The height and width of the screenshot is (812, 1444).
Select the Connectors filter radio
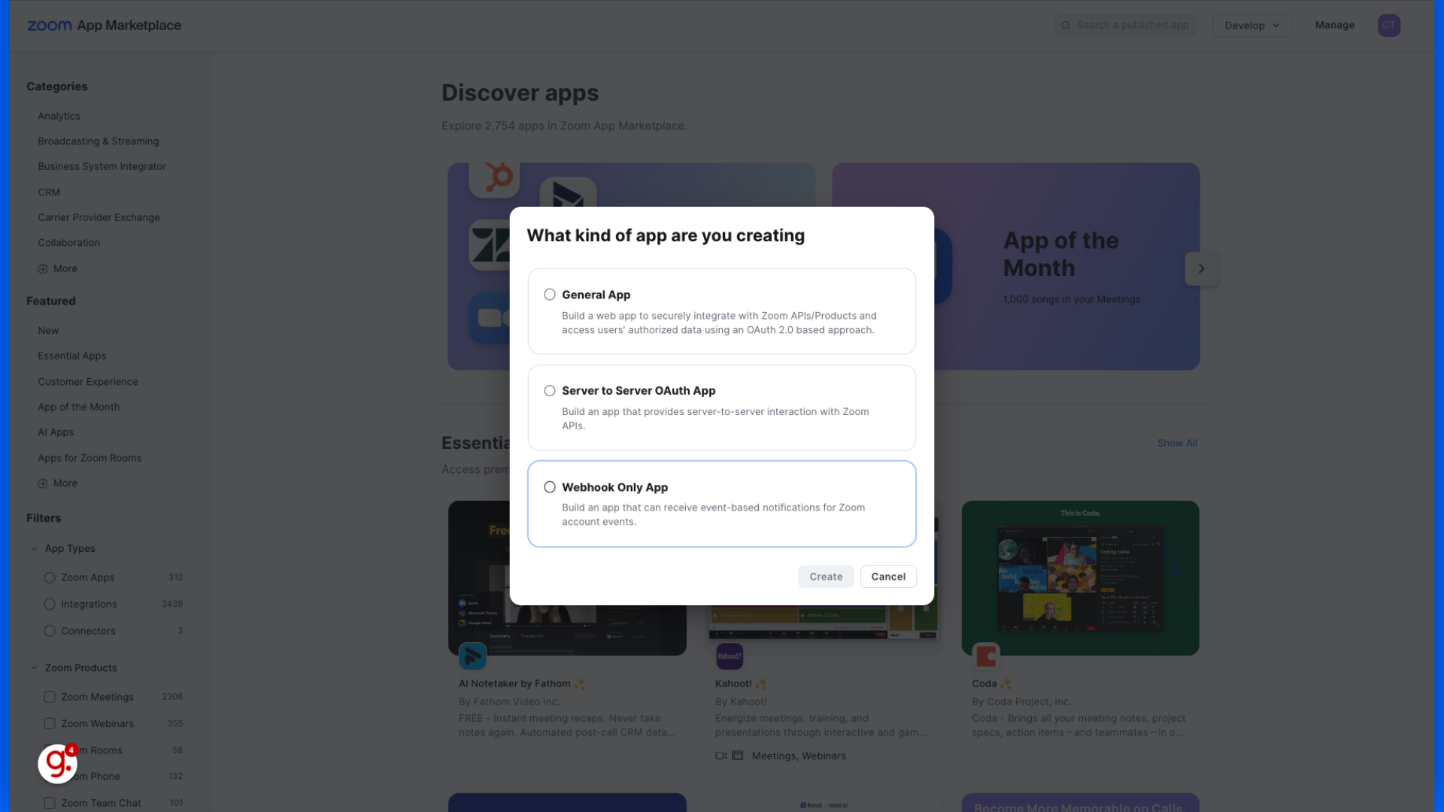click(50, 631)
